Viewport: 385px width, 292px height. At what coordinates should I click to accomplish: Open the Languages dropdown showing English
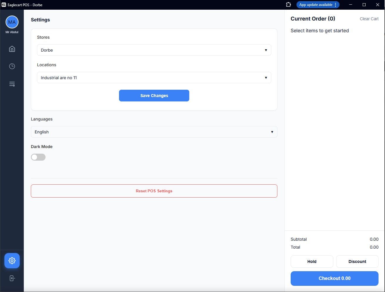[x=154, y=132]
